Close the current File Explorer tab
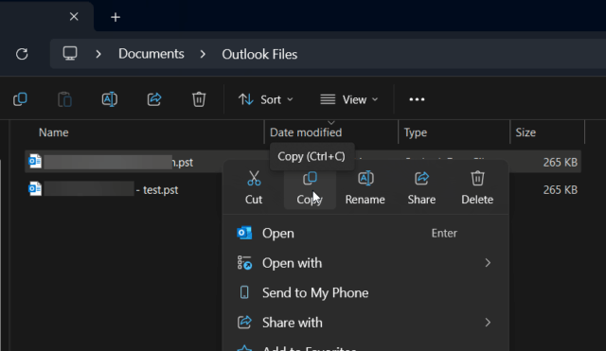The height and width of the screenshot is (351, 606). (x=74, y=17)
